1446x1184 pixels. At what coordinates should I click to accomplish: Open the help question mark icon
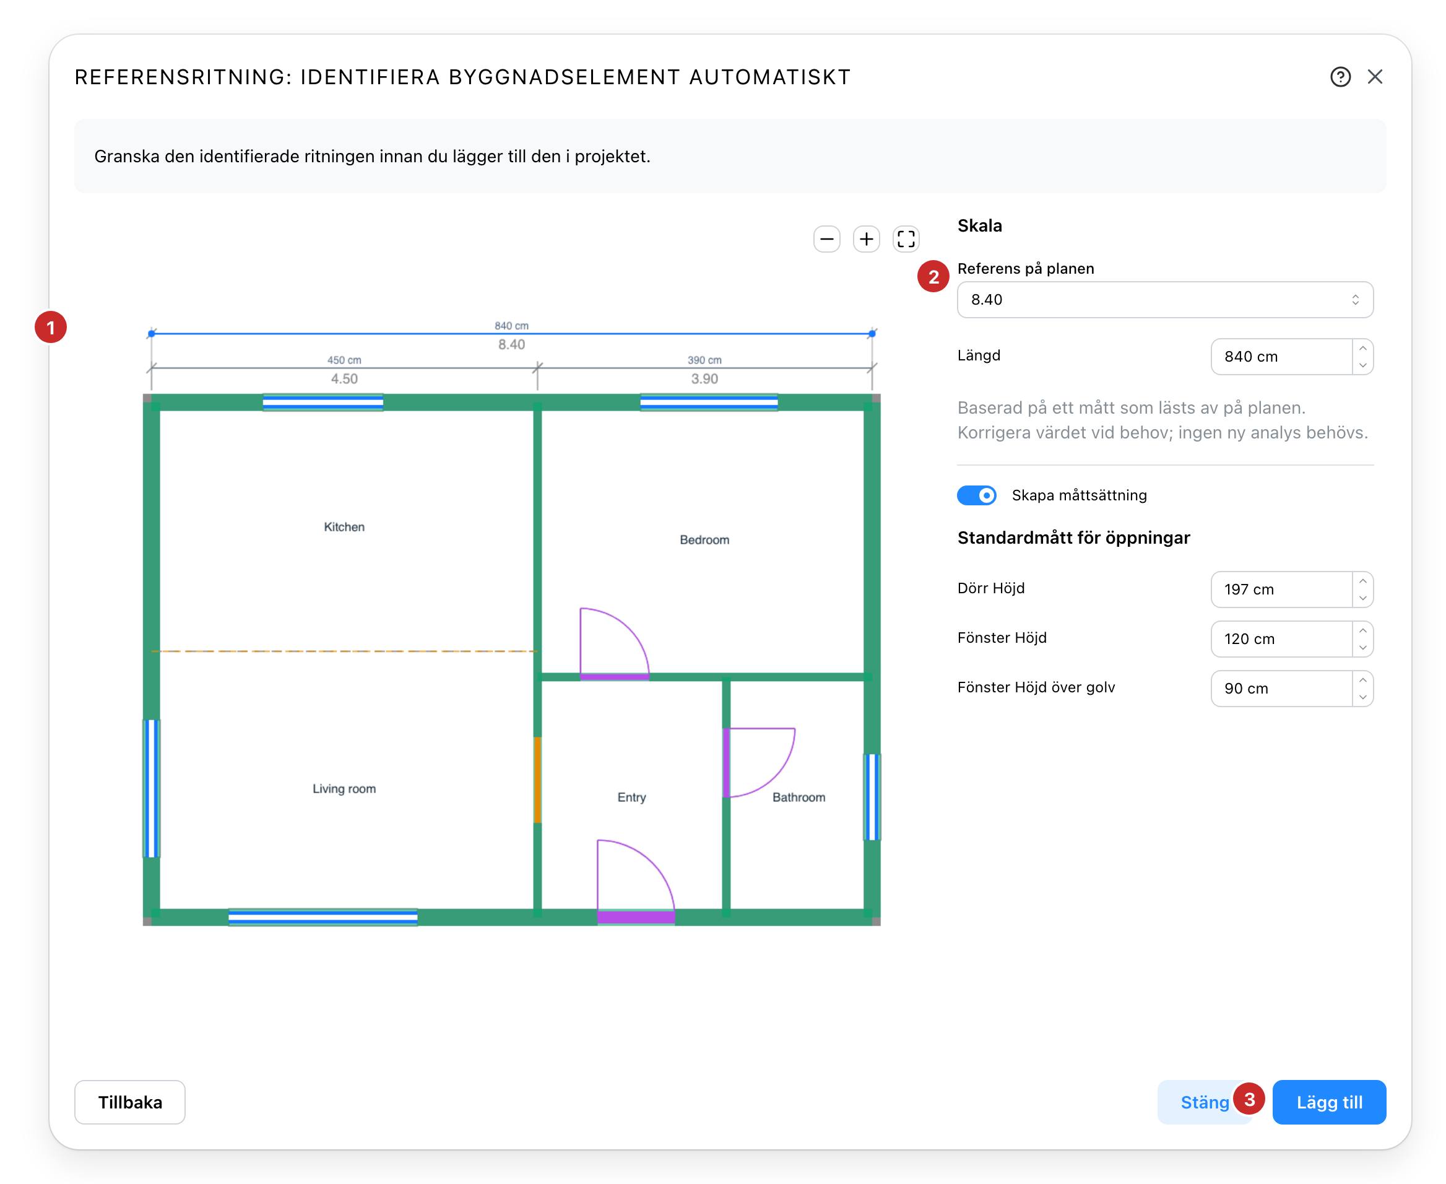(1340, 77)
